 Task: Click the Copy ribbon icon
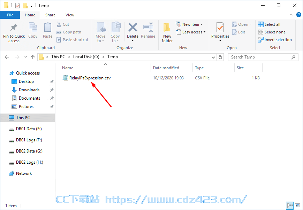(x=33, y=28)
